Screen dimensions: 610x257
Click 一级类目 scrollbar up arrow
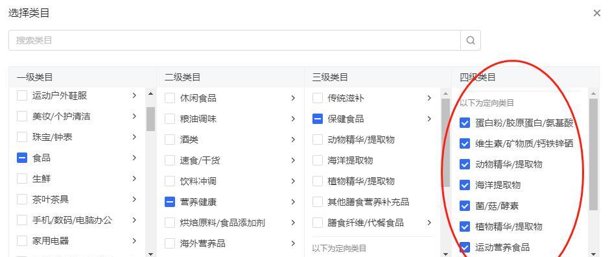[x=150, y=94]
